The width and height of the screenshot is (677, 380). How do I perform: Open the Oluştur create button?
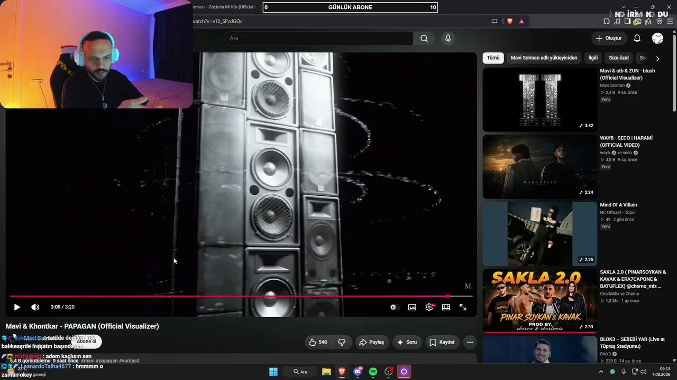pyautogui.click(x=609, y=38)
